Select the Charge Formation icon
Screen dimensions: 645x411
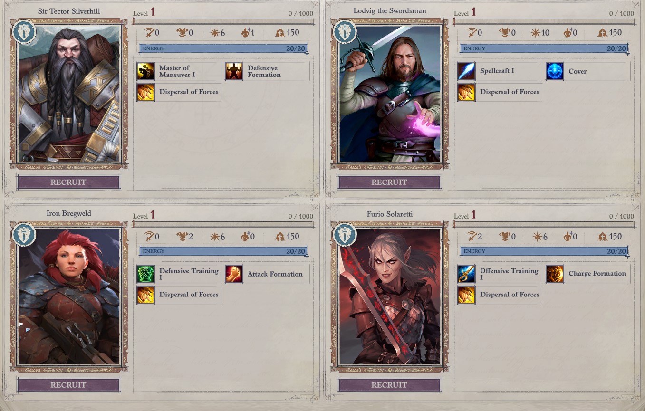point(555,274)
